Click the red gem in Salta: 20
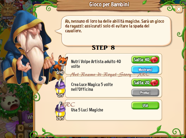 pos(154,83)
